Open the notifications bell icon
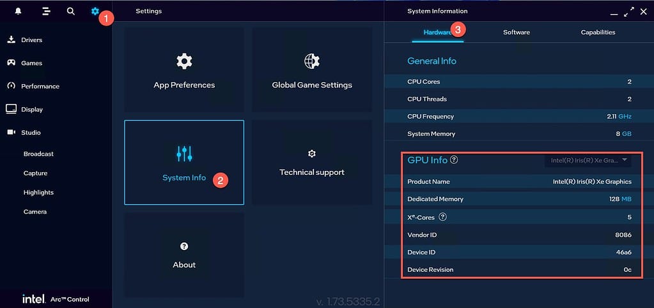This screenshot has width=654, height=308. pyautogui.click(x=18, y=11)
